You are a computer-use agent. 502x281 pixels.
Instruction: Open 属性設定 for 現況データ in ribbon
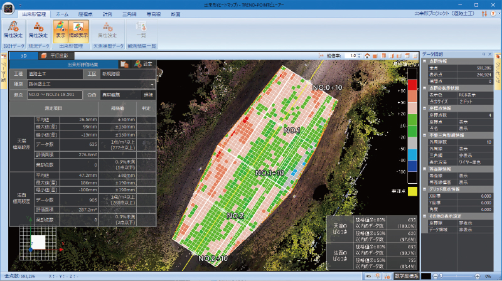pyautogui.click(x=39, y=29)
